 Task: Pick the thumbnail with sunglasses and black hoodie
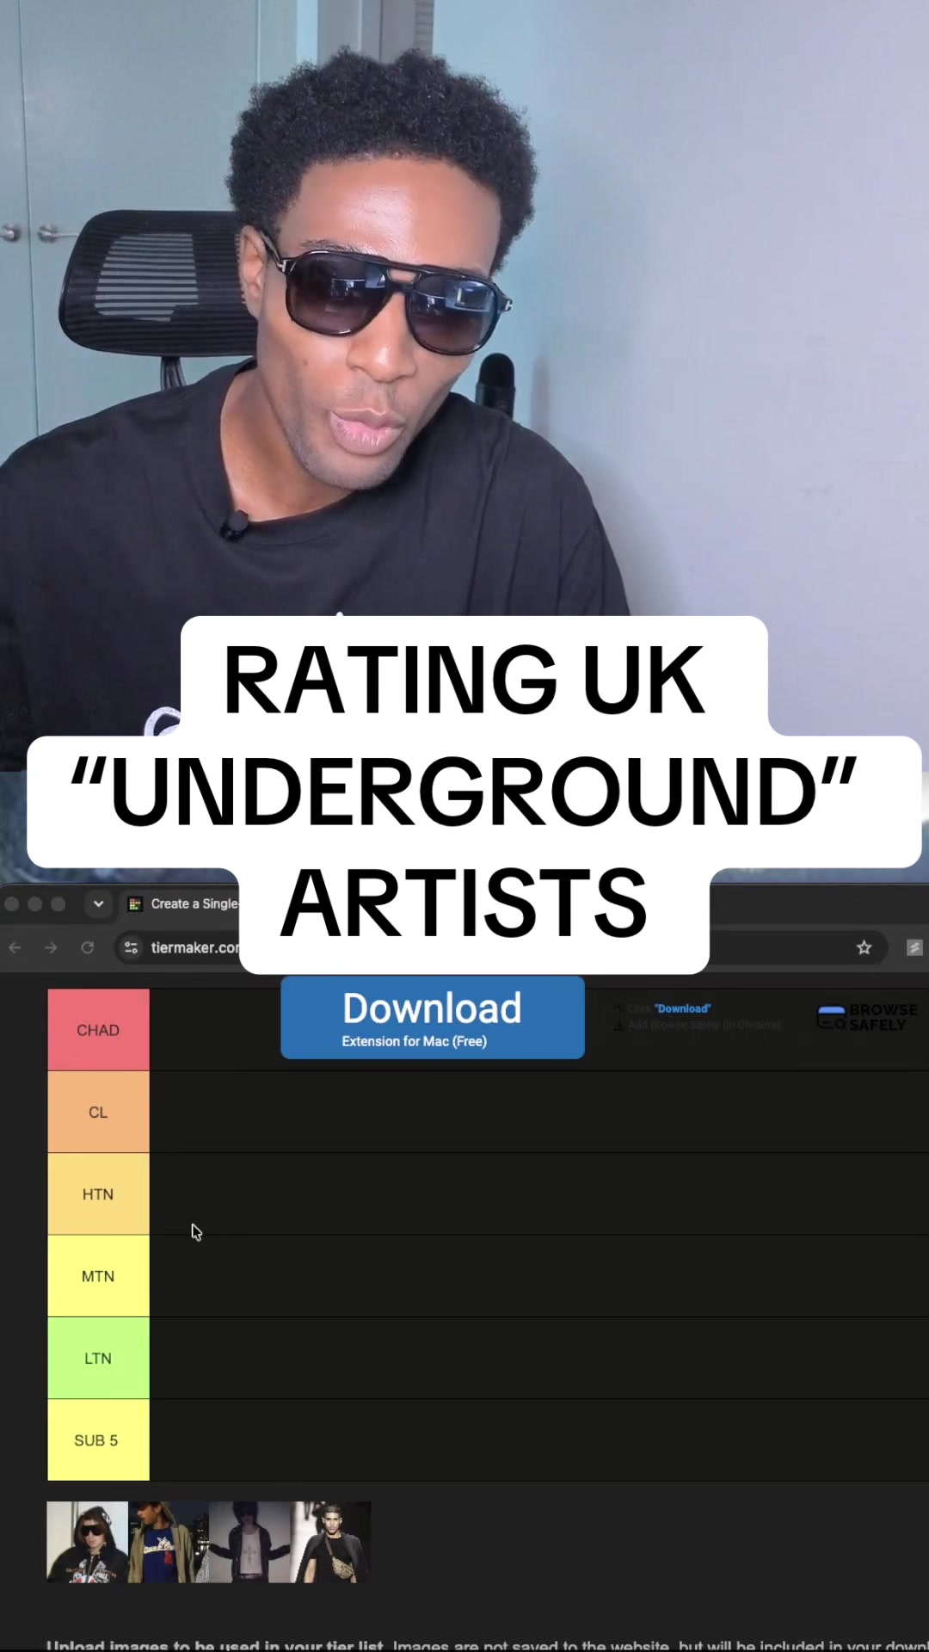coord(87,1542)
